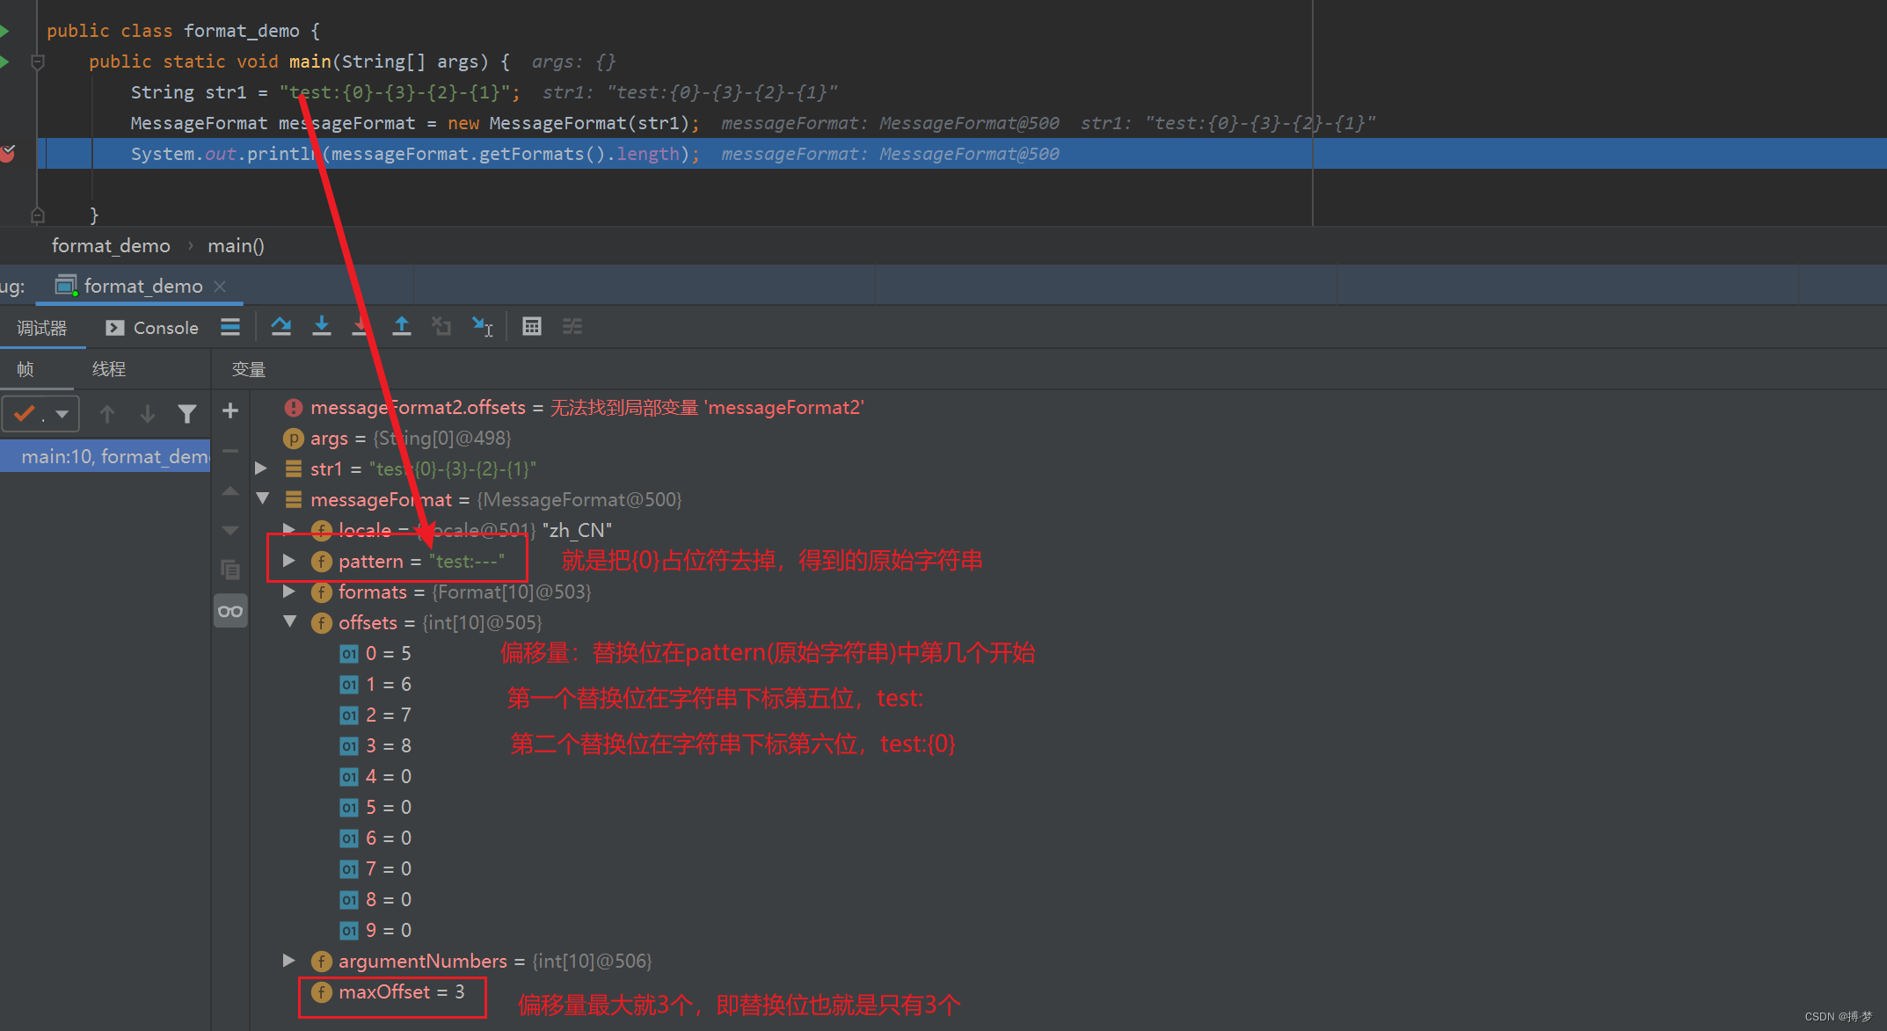Click the "zh_CN" locale value
This screenshot has height=1031, width=1887.
(x=578, y=530)
